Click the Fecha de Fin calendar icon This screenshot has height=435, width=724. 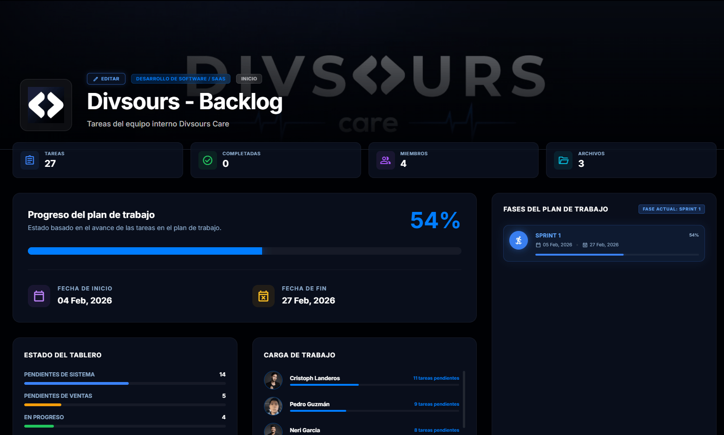263,296
